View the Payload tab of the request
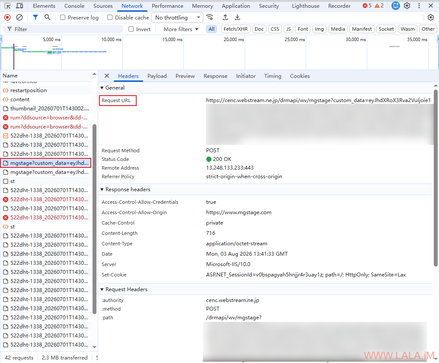 tap(157, 76)
